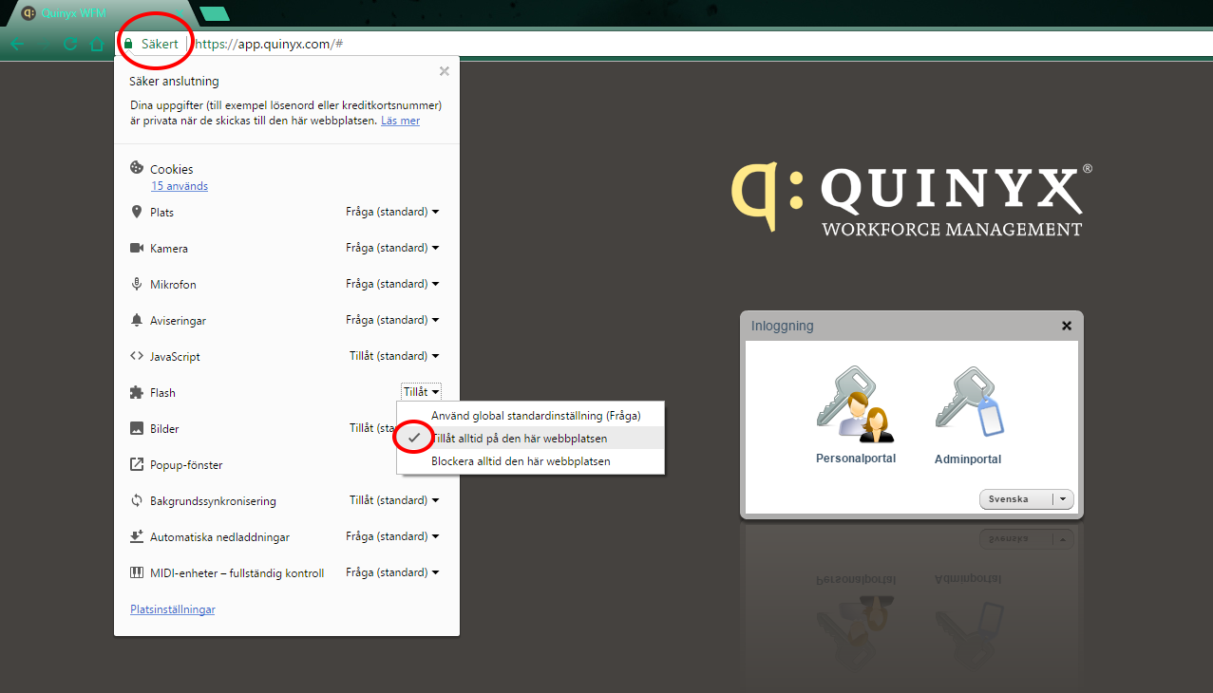
Task: Click the Säkert security label
Action: [160, 44]
